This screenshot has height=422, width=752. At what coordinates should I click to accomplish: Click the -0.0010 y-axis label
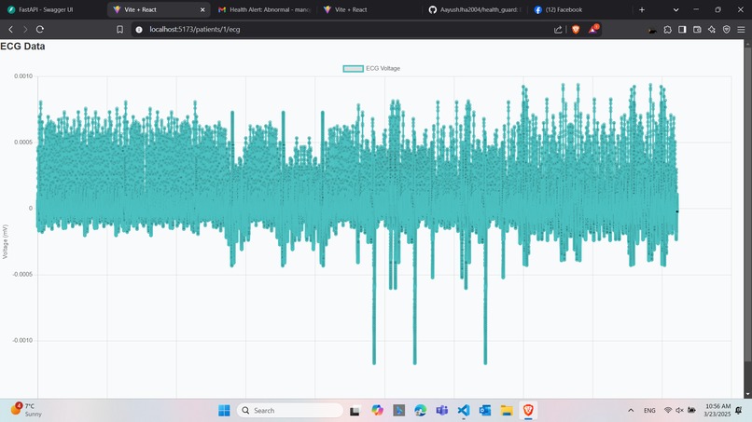(22, 341)
